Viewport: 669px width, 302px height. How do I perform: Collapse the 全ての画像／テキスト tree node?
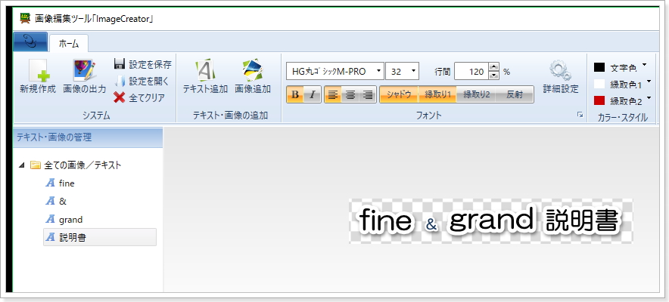tap(22, 165)
